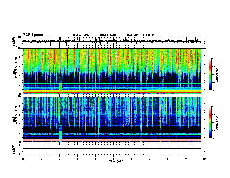Click the 'Time (min)' axis label
The height and width of the screenshot is (178, 230).
(x=116, y=161)
